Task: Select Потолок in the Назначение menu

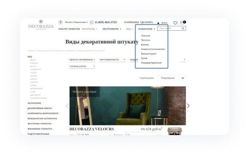Action: (x=145, y=40)
